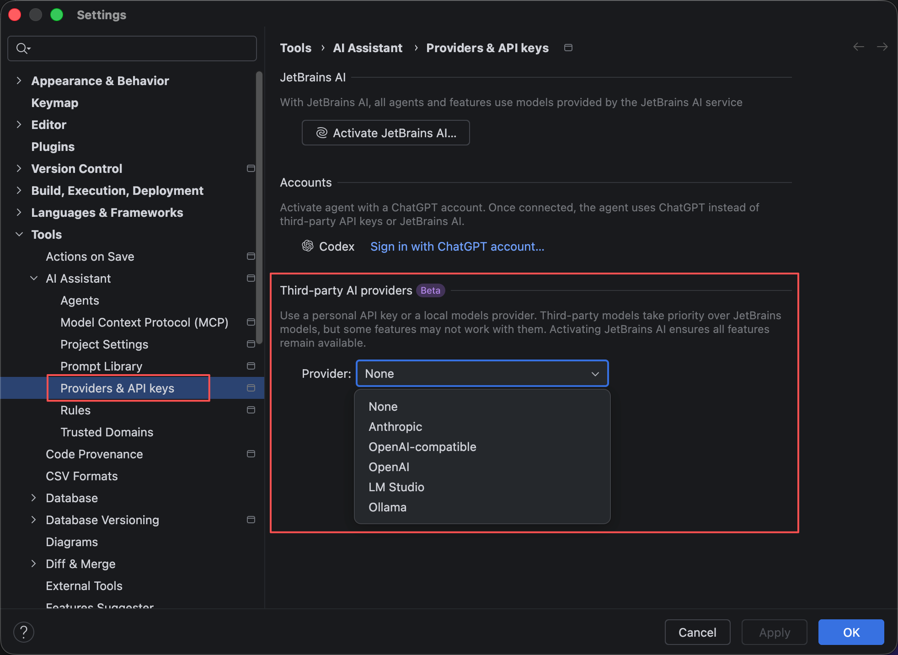Image resolution: width=898 pixels, height=655 pixels.
Task: Open Sign in with ChatGPT account link
Action: click(x=457, y=247)
